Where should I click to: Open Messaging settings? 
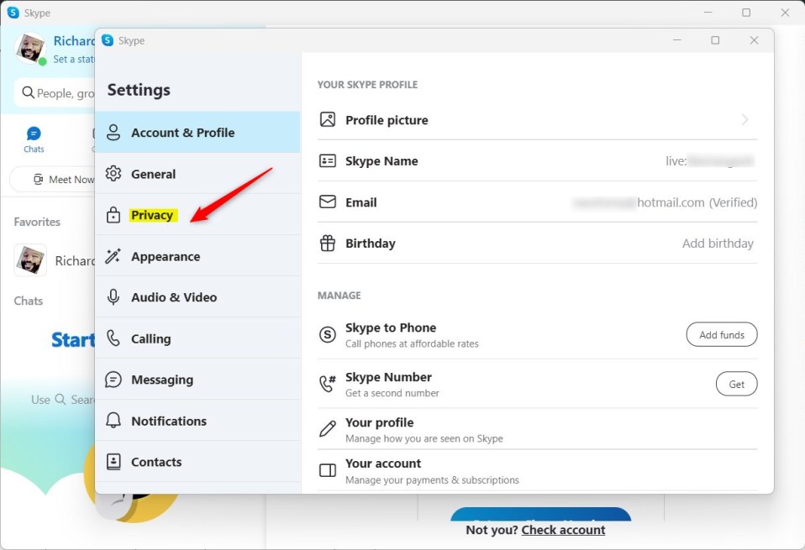[197, 380]
